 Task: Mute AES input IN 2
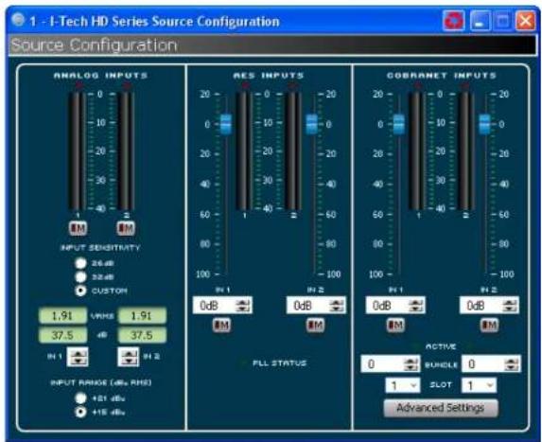(316, 325)
